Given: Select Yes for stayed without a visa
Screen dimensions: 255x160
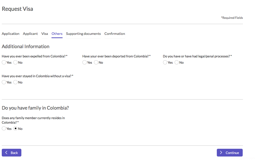Looking at the screenshot, I should pyautogui.click(x=4, y=82).
